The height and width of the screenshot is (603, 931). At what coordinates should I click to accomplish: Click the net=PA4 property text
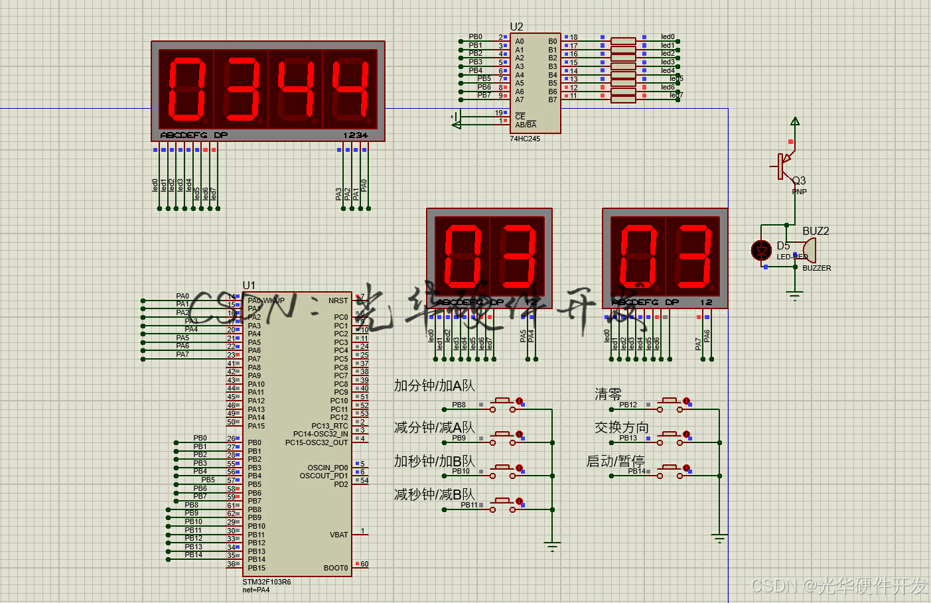256,590
